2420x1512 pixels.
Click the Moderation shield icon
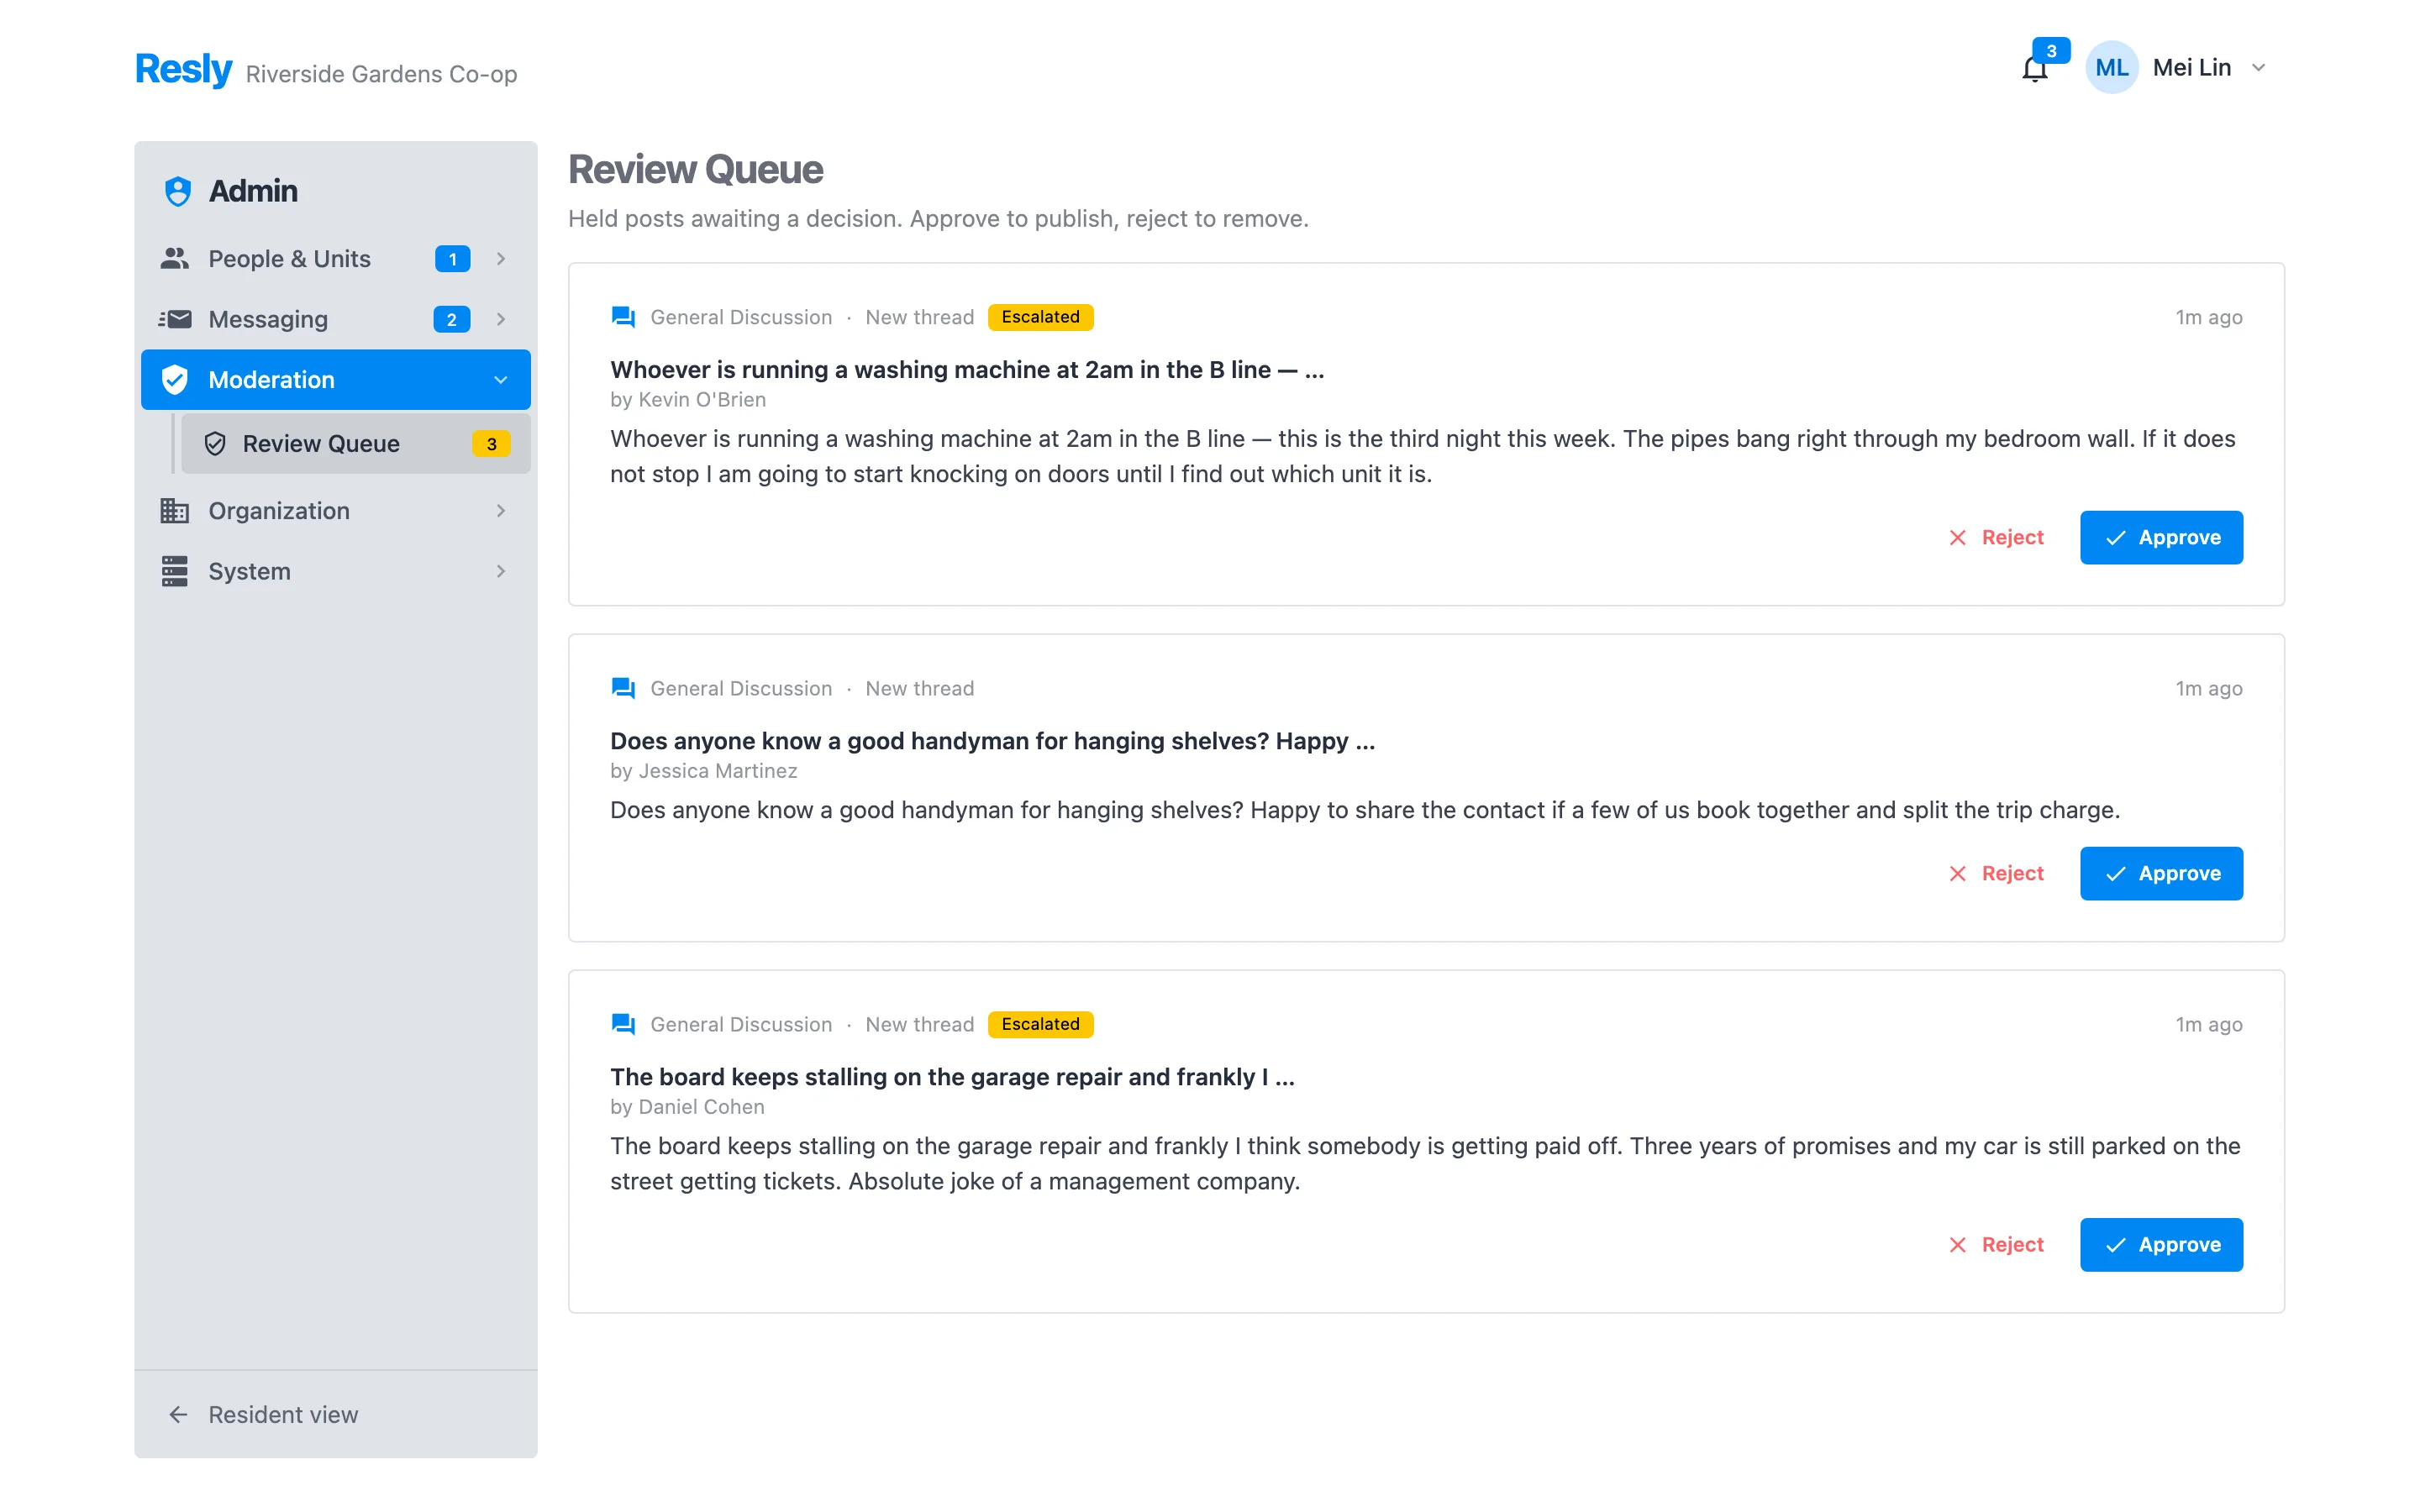[x=175, y=380]
